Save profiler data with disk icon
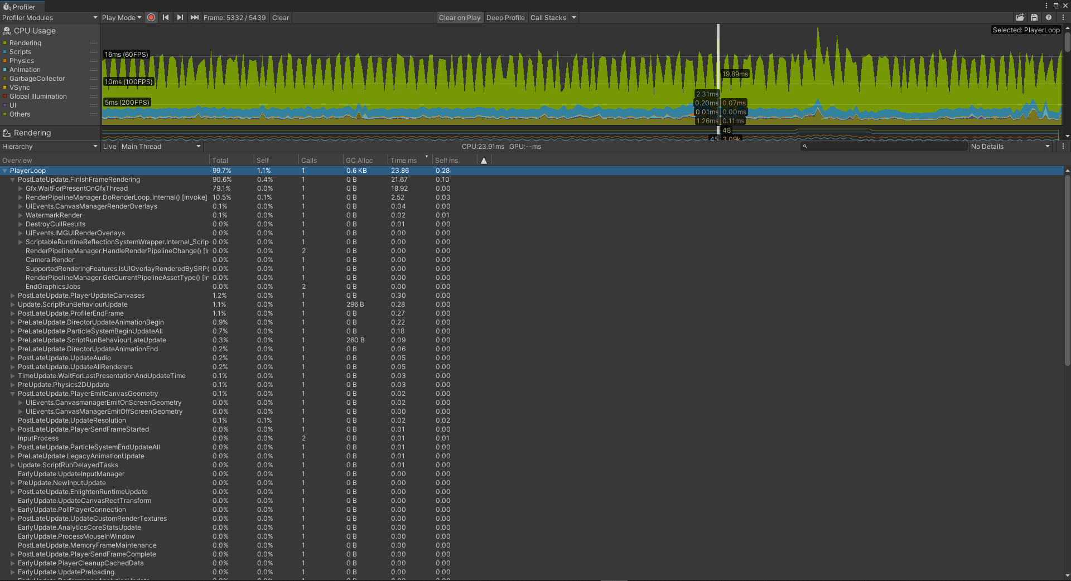 (1034, 17)
